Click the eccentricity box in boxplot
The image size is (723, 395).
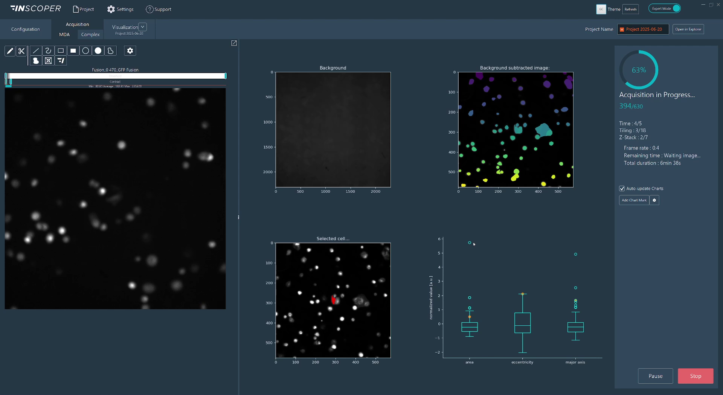coord(522,323)
